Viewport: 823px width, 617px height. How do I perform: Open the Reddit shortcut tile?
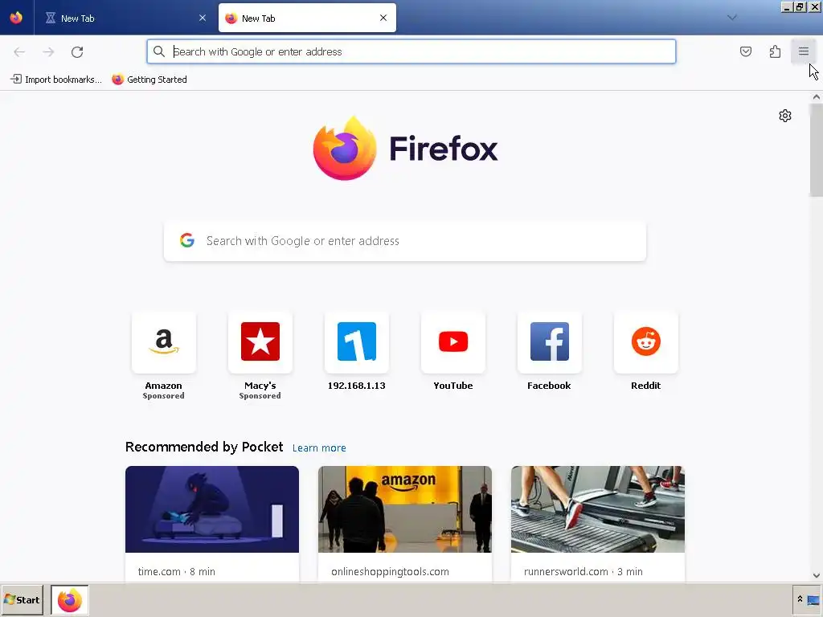pos(645,342)
